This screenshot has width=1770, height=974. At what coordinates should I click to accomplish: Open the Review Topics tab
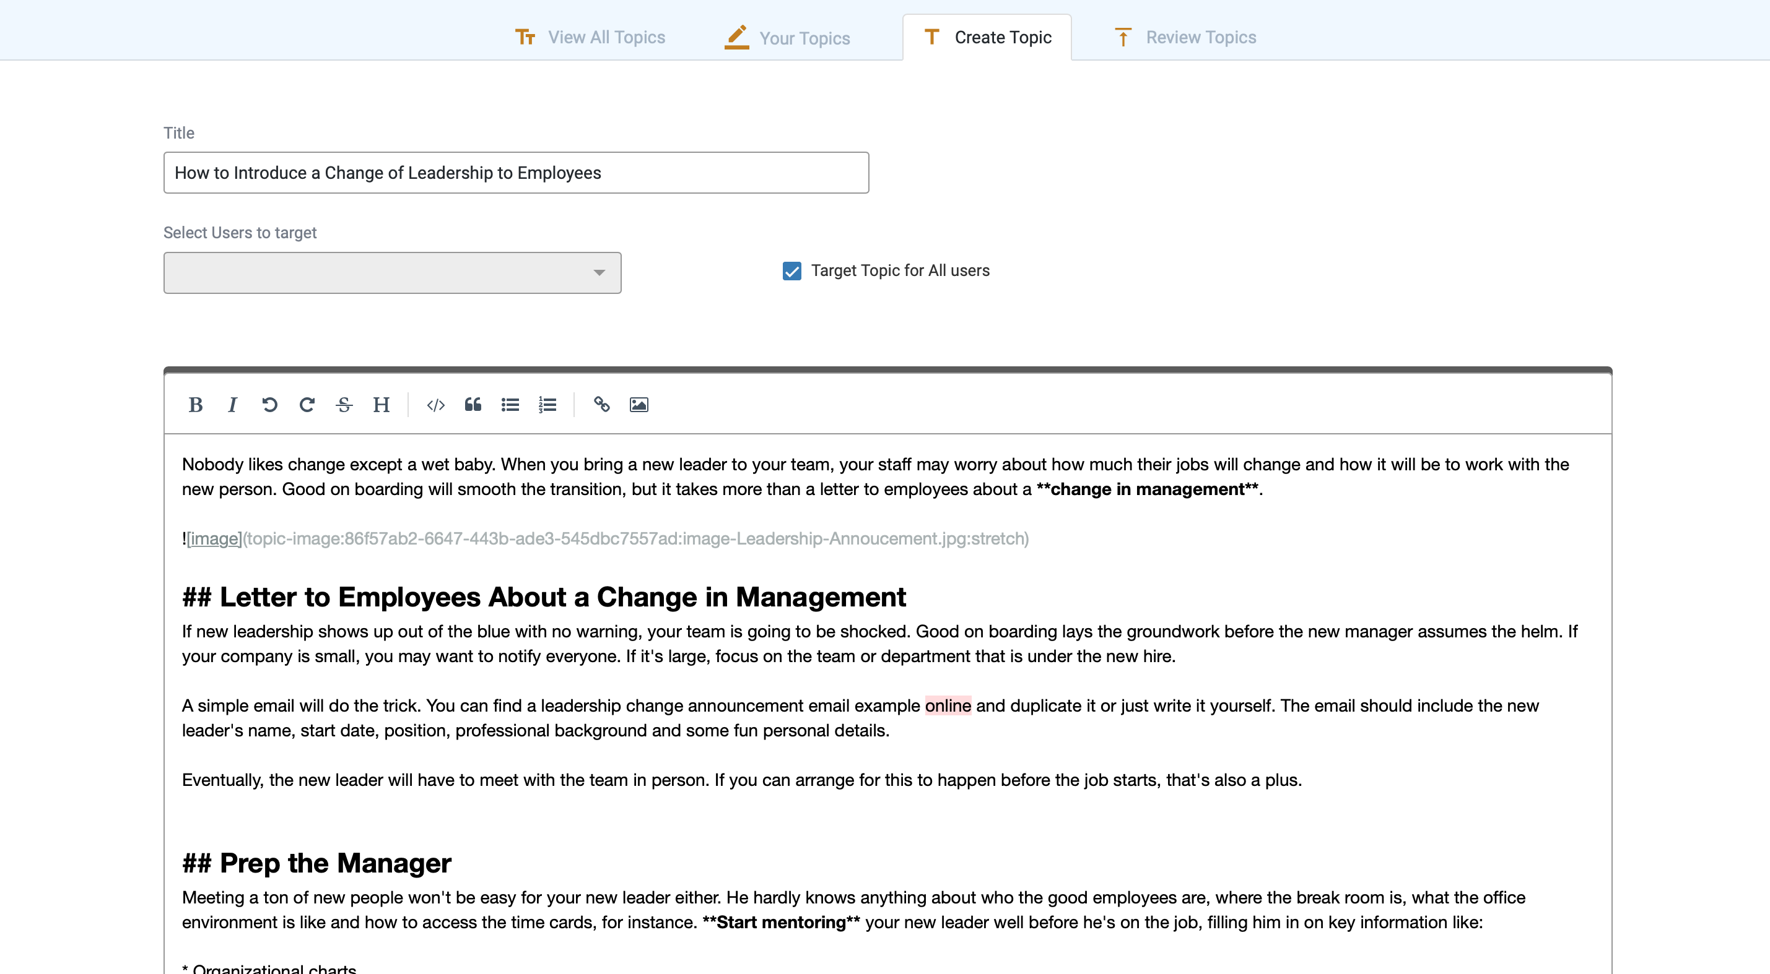pos(1185,37)
